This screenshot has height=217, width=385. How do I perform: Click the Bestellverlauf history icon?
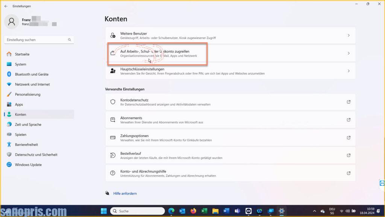112,155
